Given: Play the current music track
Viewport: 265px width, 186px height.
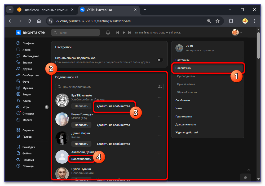Looking at the screenshot, I should [124, 32].
